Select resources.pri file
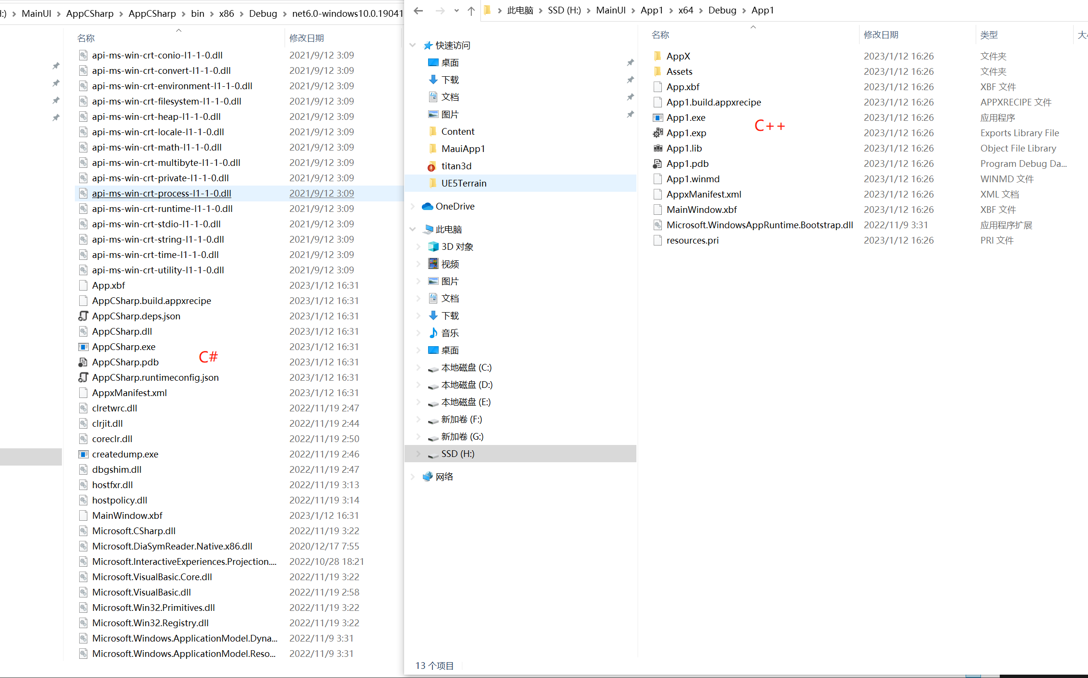The image size is (1088, 678). [x=693, y=240]
